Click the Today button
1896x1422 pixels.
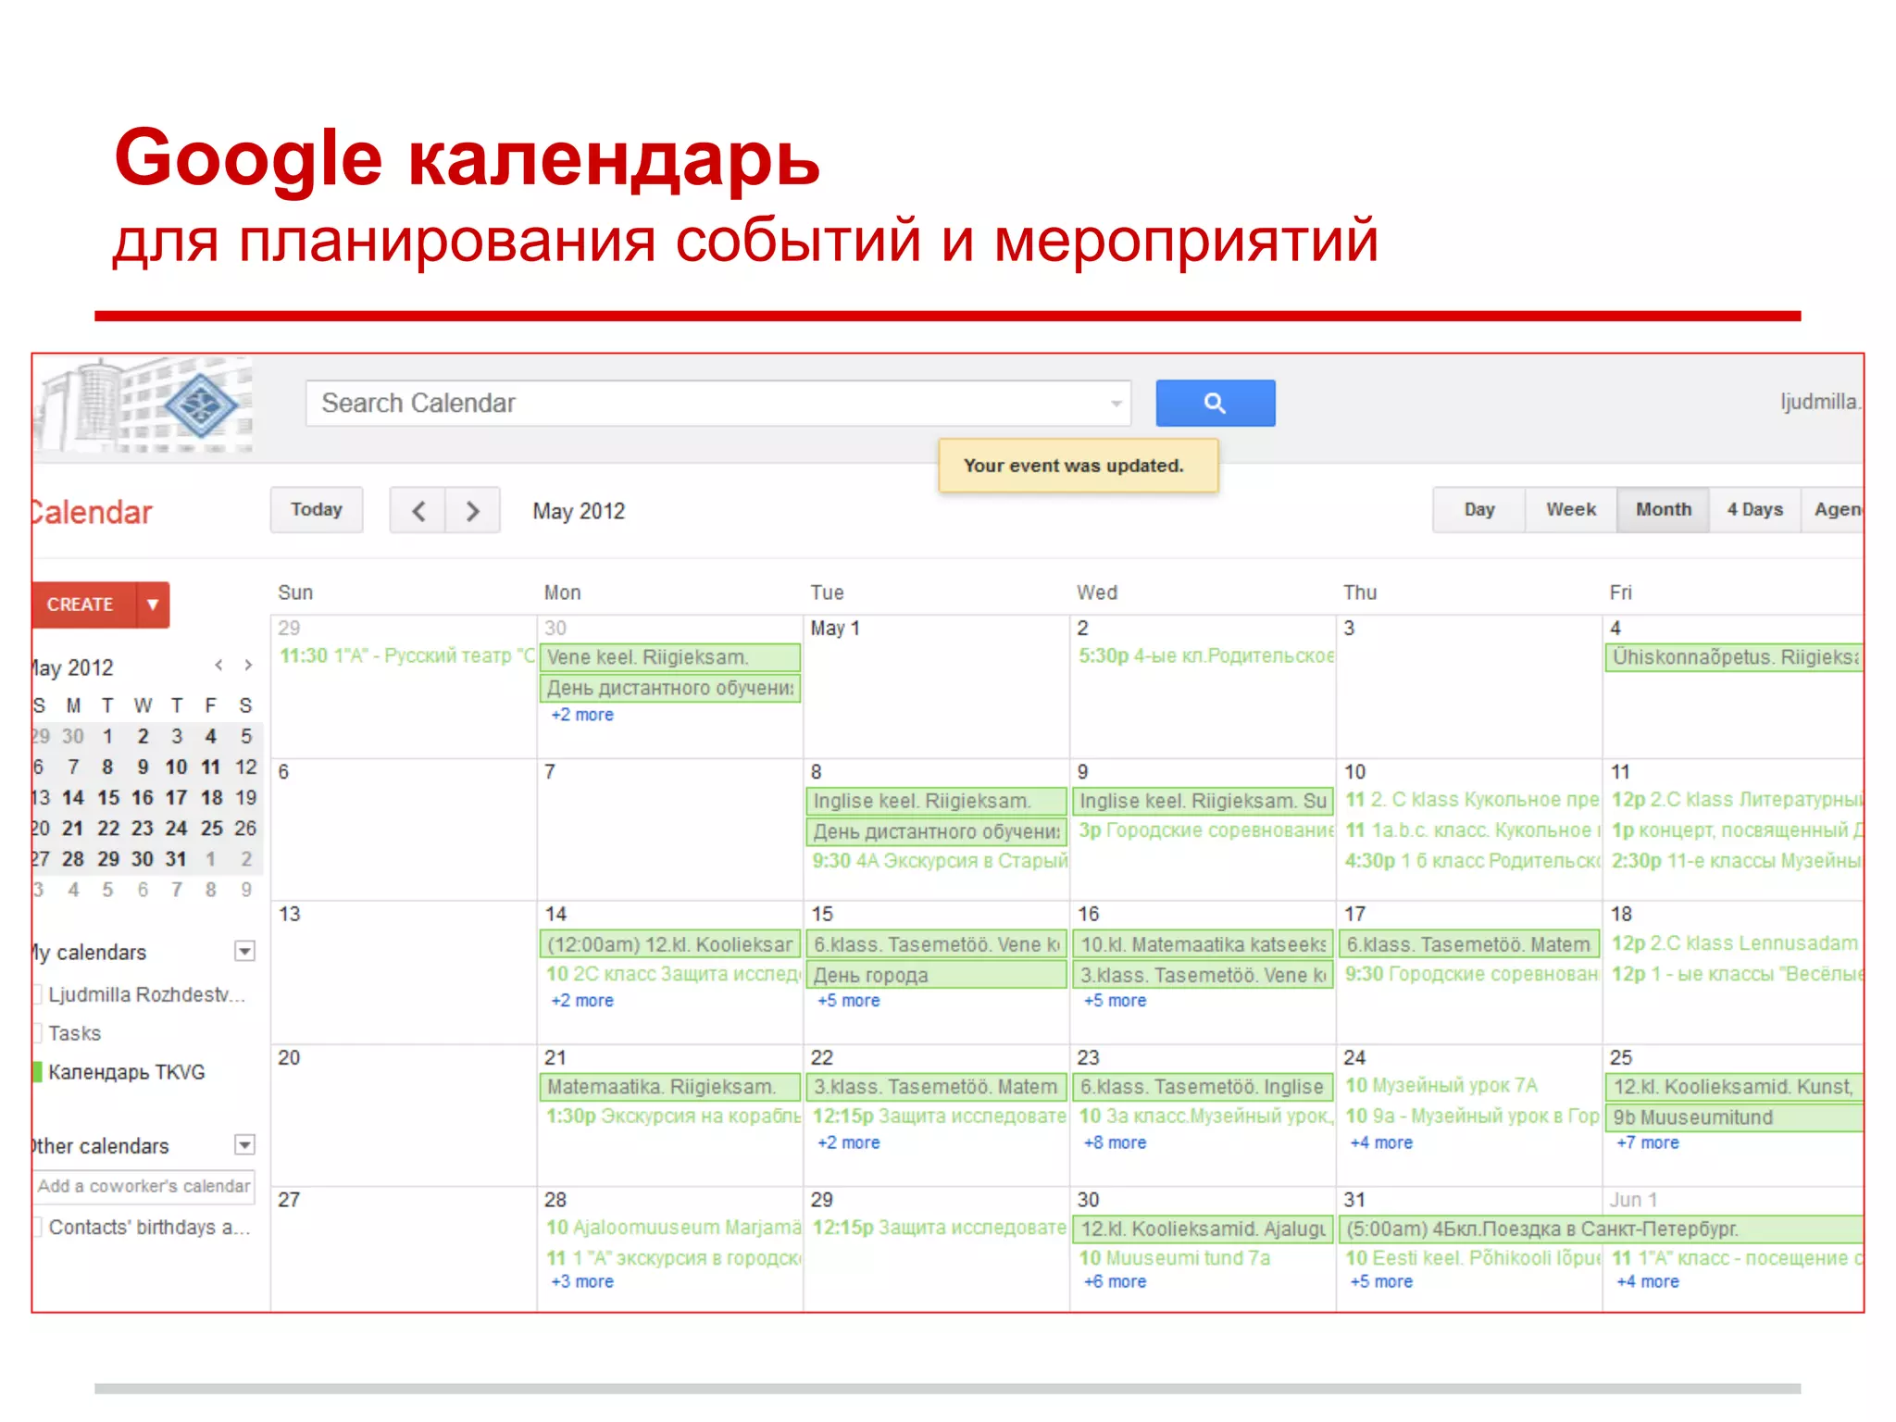pos(317,510)
